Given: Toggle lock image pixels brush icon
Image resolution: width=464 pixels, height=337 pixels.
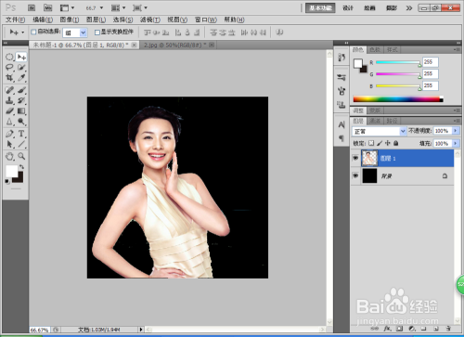Looking at the screenshot, I should [x=380, y=143].
